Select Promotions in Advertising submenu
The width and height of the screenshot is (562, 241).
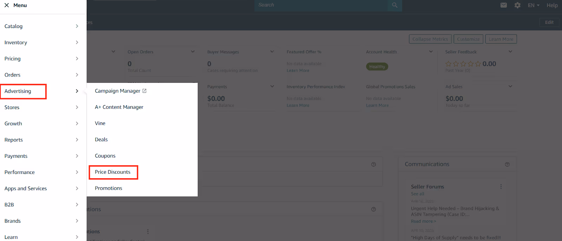(109, 188)
